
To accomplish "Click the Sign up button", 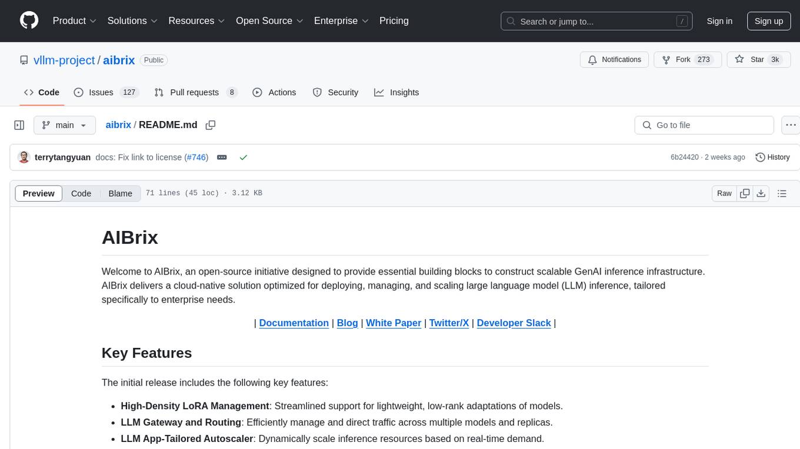I will click(x=769, y=21).
